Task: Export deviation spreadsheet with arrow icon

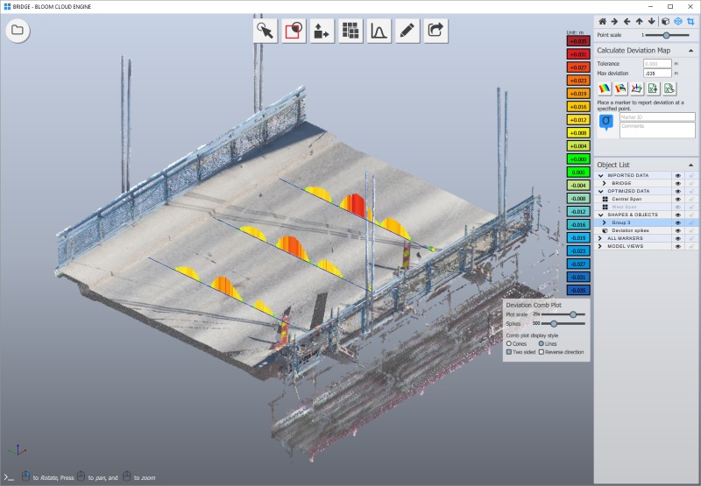Action: (x=653, y=88)
